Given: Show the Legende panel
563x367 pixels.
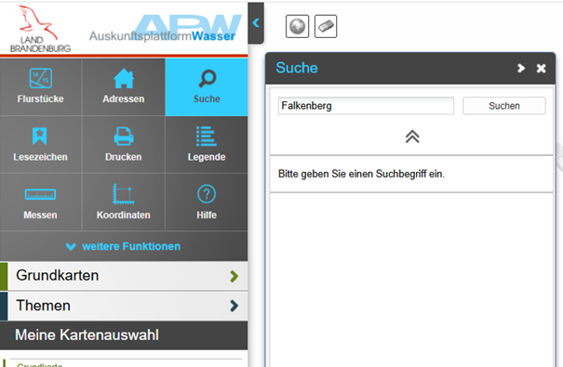Looking at the screenshot, I should [207, 145].
